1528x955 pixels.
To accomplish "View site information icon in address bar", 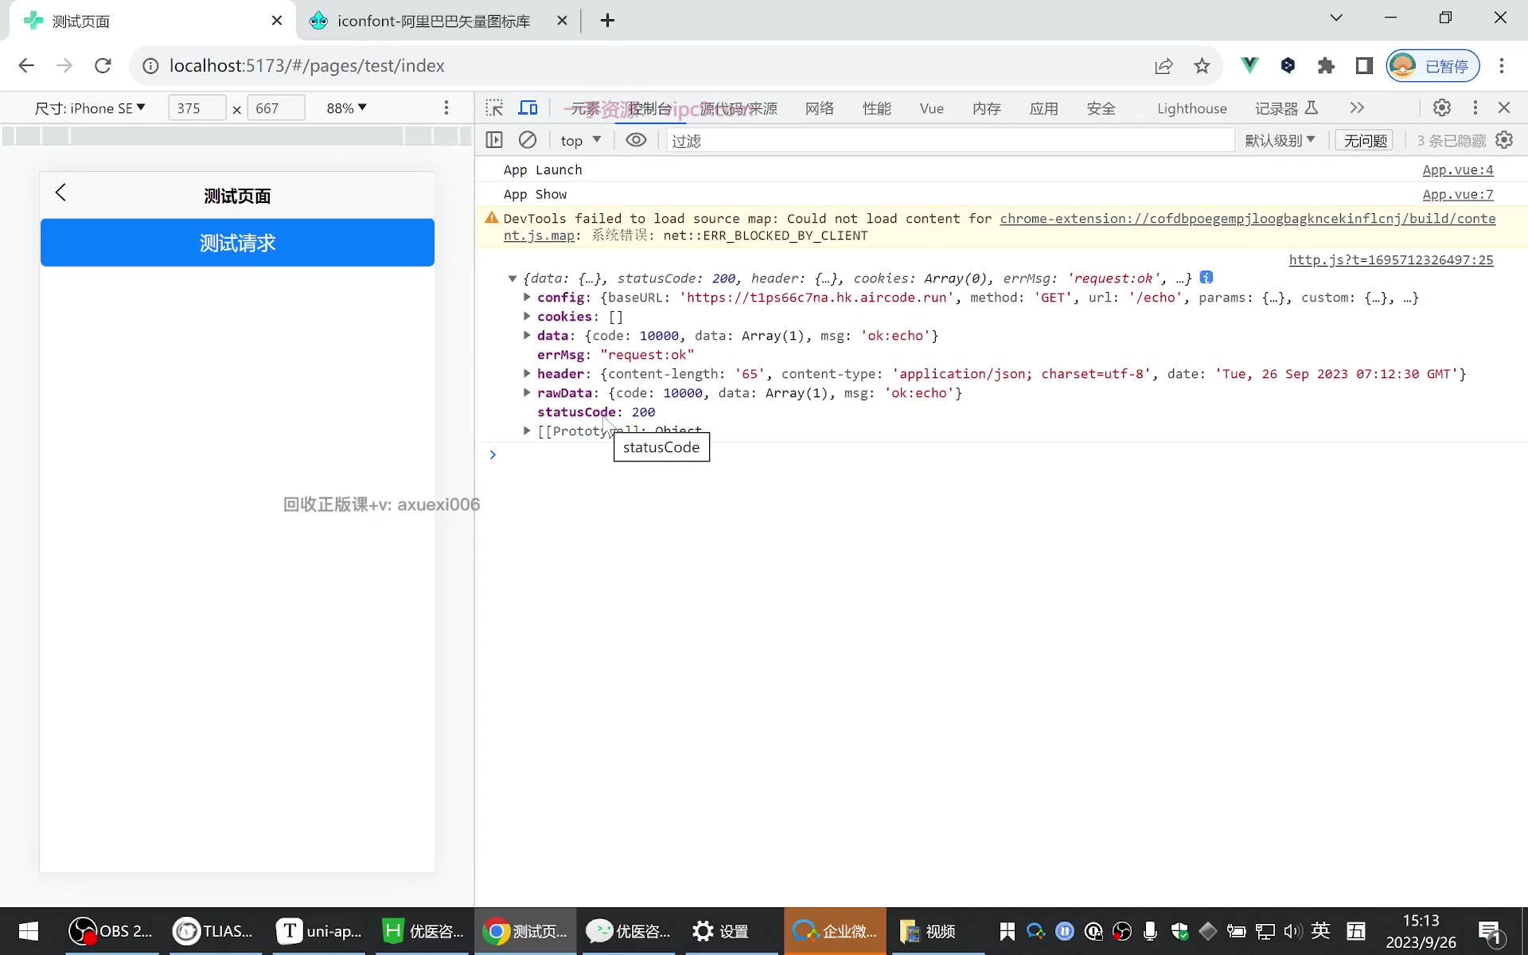I will point(150,65).
